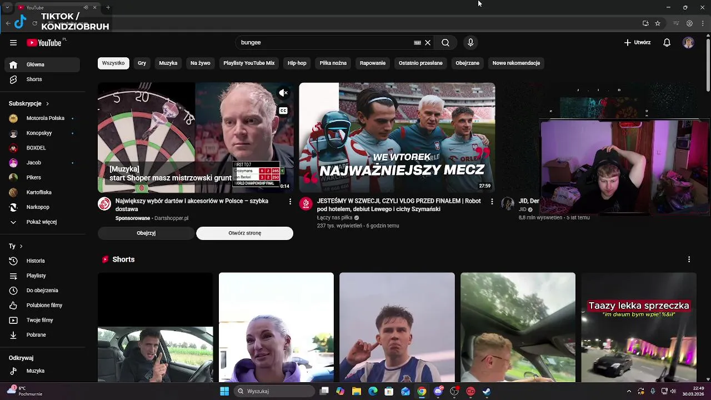711x400 pixels.
Task: Select the Wszystko filter chip
Action: (113, 63)
